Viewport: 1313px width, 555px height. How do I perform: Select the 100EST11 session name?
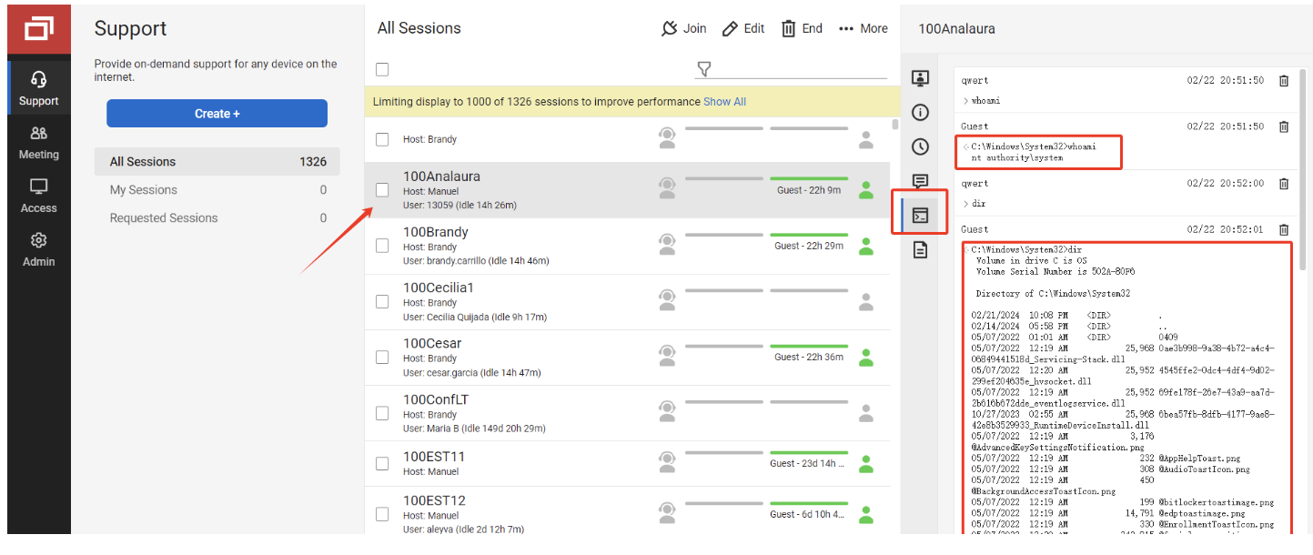[x=434, y=457]
